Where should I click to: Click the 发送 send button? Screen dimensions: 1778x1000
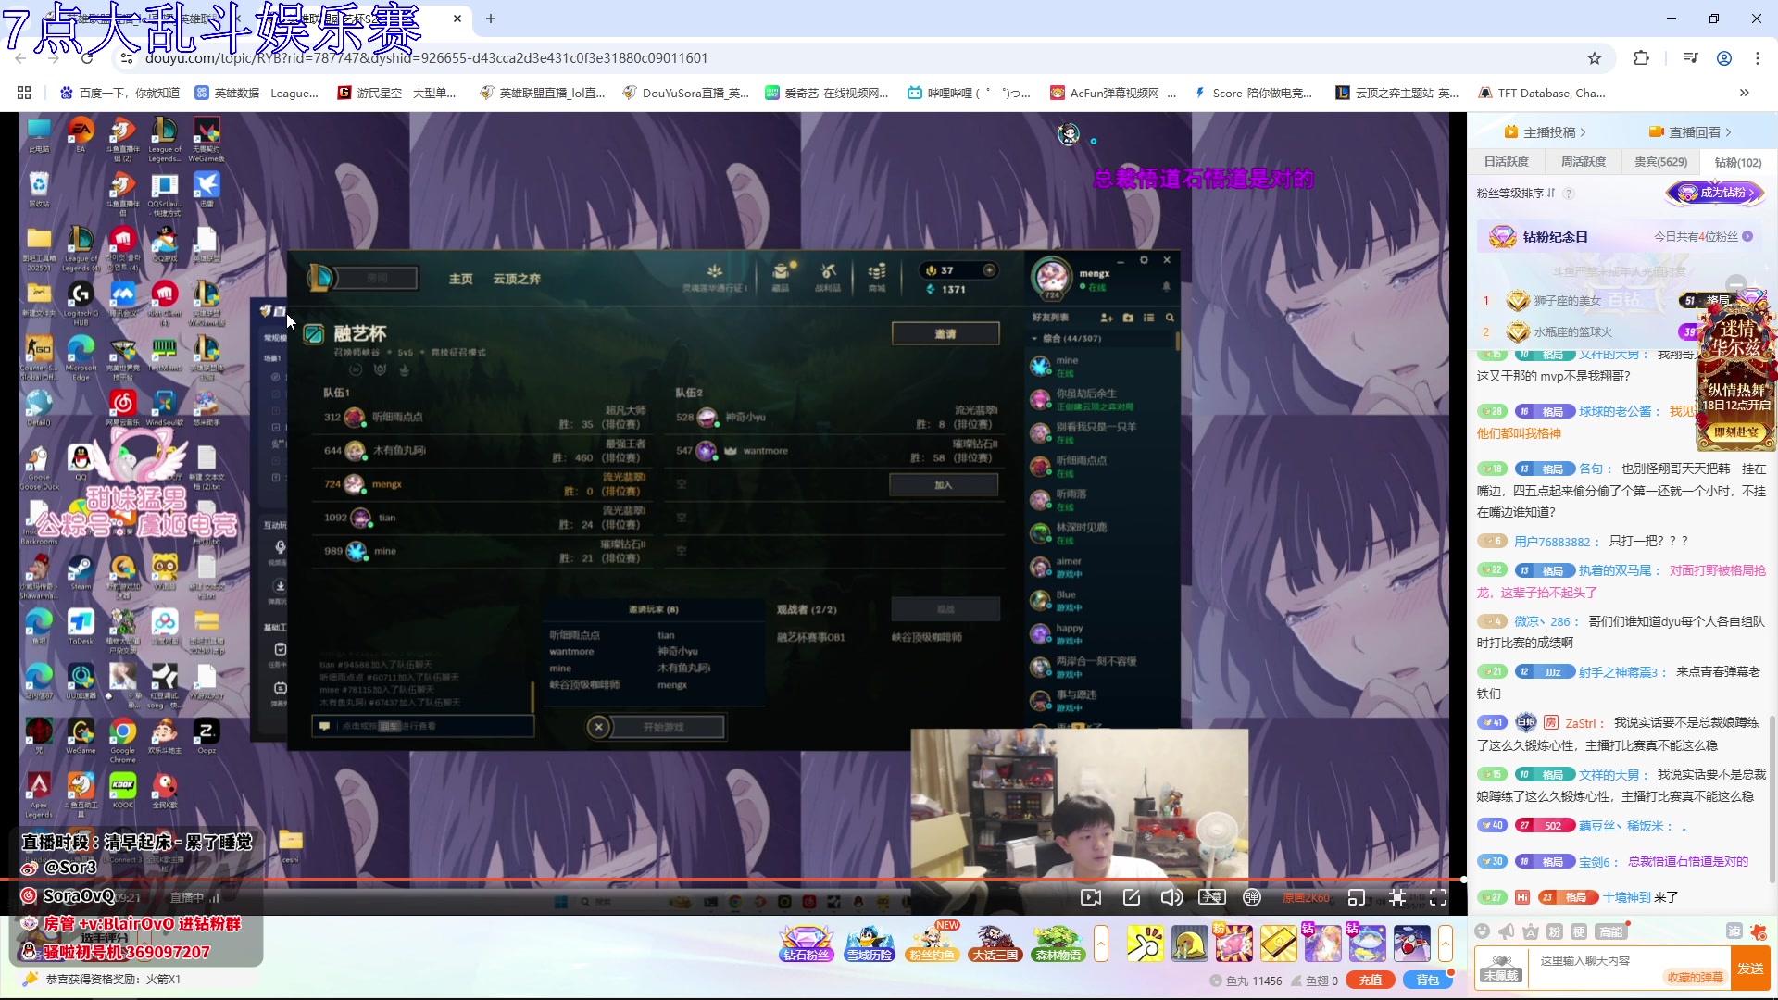(1750, 969)
